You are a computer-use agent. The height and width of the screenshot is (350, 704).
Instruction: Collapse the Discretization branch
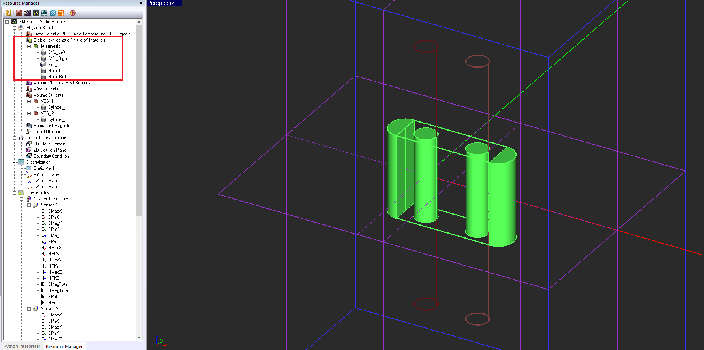click(x=14, y=162)
